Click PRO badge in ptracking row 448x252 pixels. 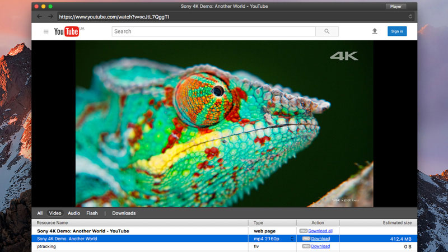click(306, 246)
